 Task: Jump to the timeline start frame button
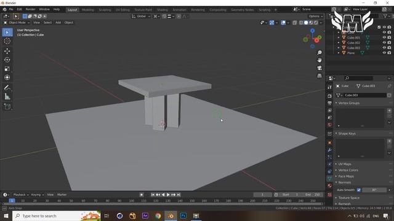153,195
